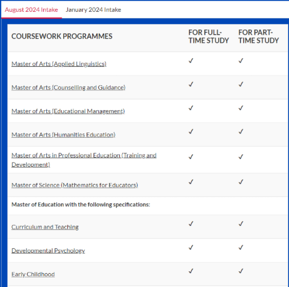Click part-time checkmark for Mathematics for Educators
This screenshot has width=289, height=287.
(241, 182)
